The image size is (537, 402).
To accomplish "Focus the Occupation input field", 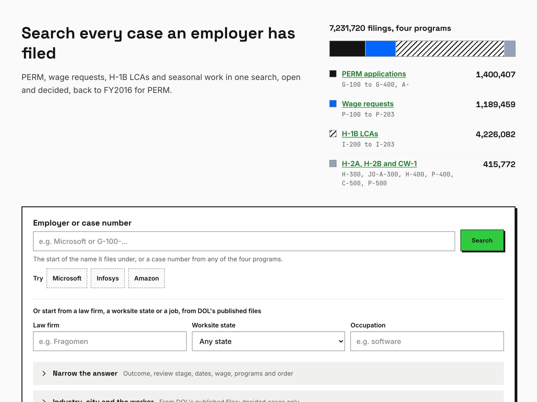I will [427, 341].
